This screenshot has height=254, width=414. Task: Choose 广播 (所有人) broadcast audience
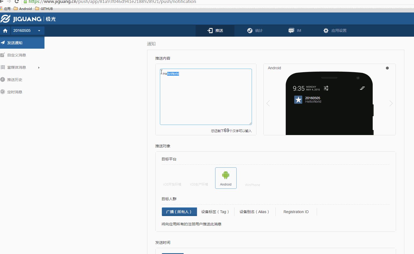179,212
